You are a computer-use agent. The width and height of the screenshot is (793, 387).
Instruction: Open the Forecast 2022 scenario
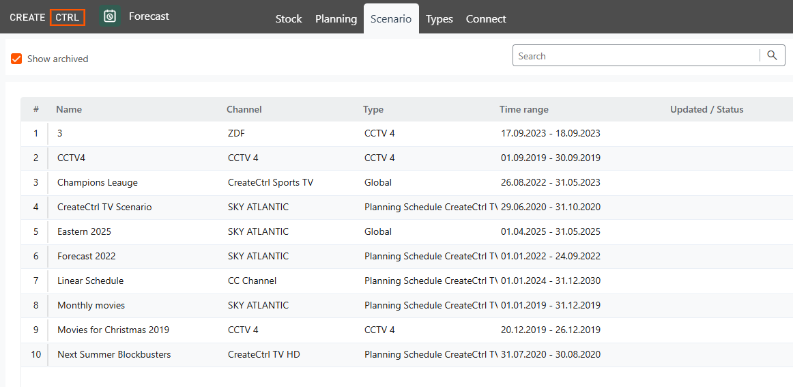coord(87,257)
